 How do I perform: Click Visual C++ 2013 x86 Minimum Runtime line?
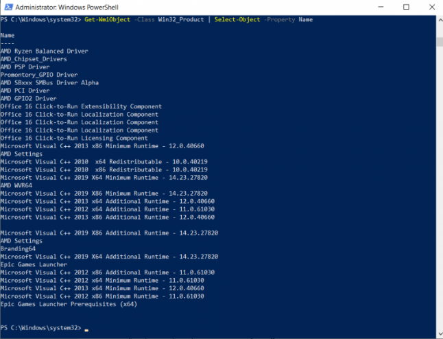102,146
